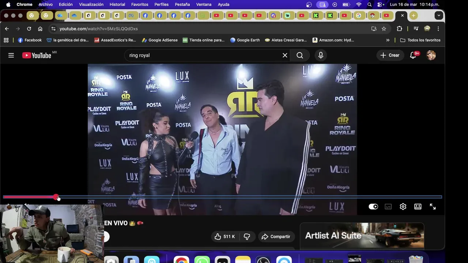Open Apple menu
This screenshot has height=263, width=468.
[x=8, y=4]
